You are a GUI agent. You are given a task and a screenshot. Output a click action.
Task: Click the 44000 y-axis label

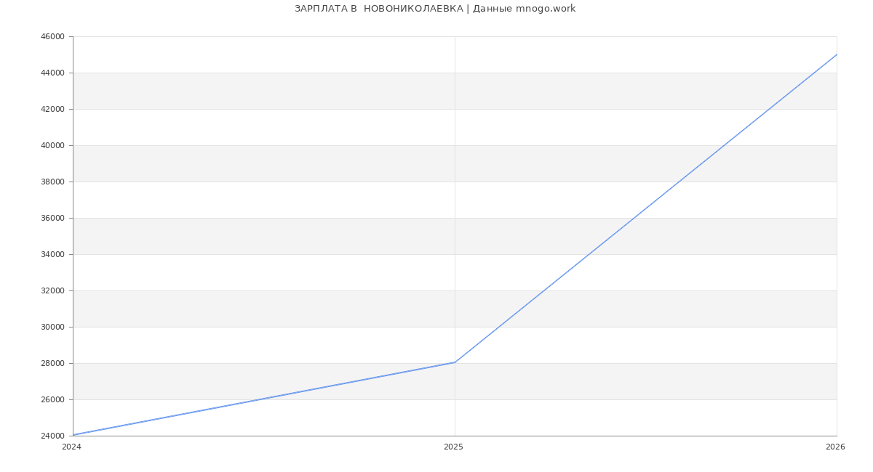(52, 73)
